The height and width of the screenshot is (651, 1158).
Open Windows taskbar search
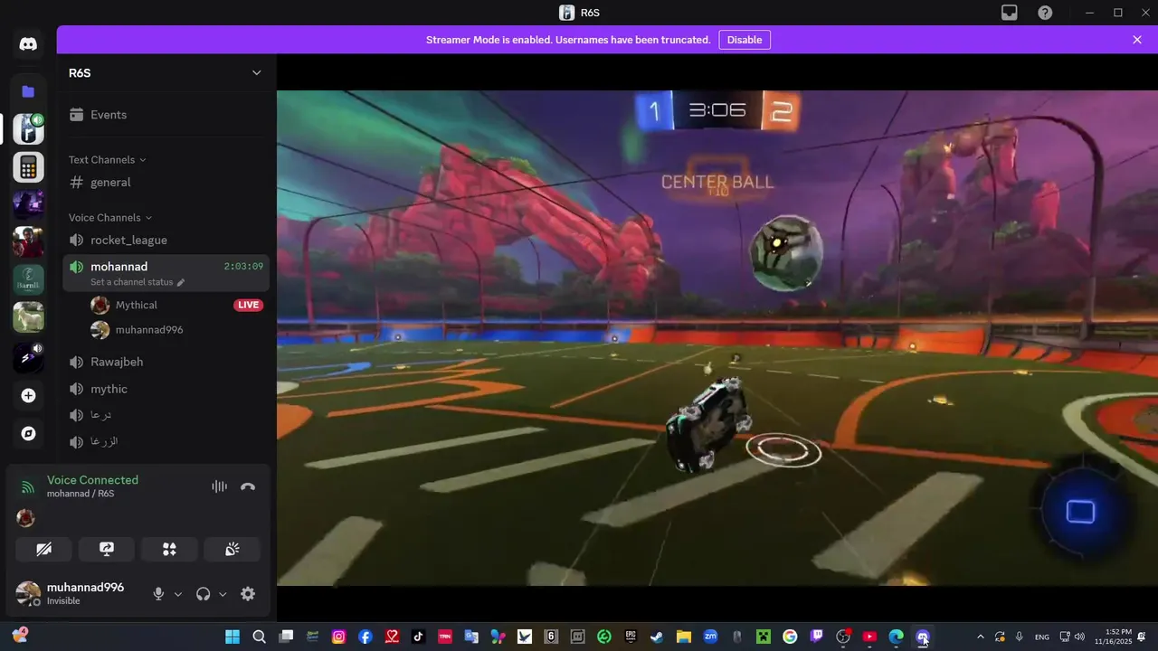260,637
